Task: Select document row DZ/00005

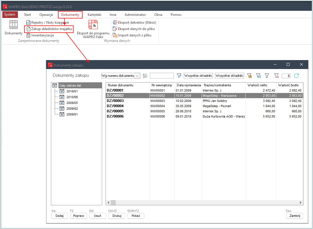Action: (204, 111)
